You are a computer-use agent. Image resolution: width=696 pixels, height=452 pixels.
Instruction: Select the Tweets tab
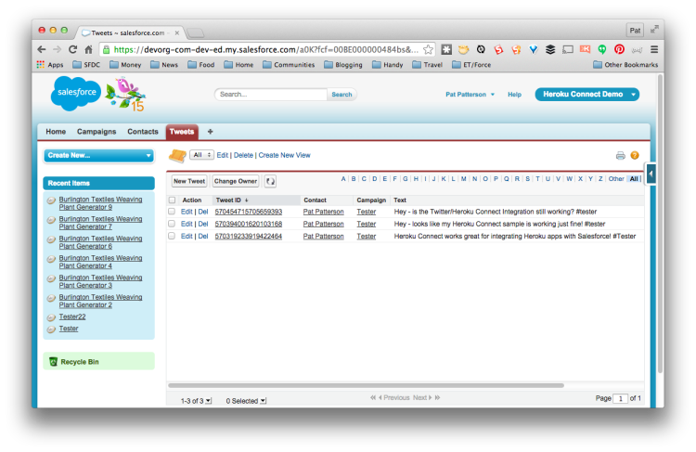tap(182, 132)
